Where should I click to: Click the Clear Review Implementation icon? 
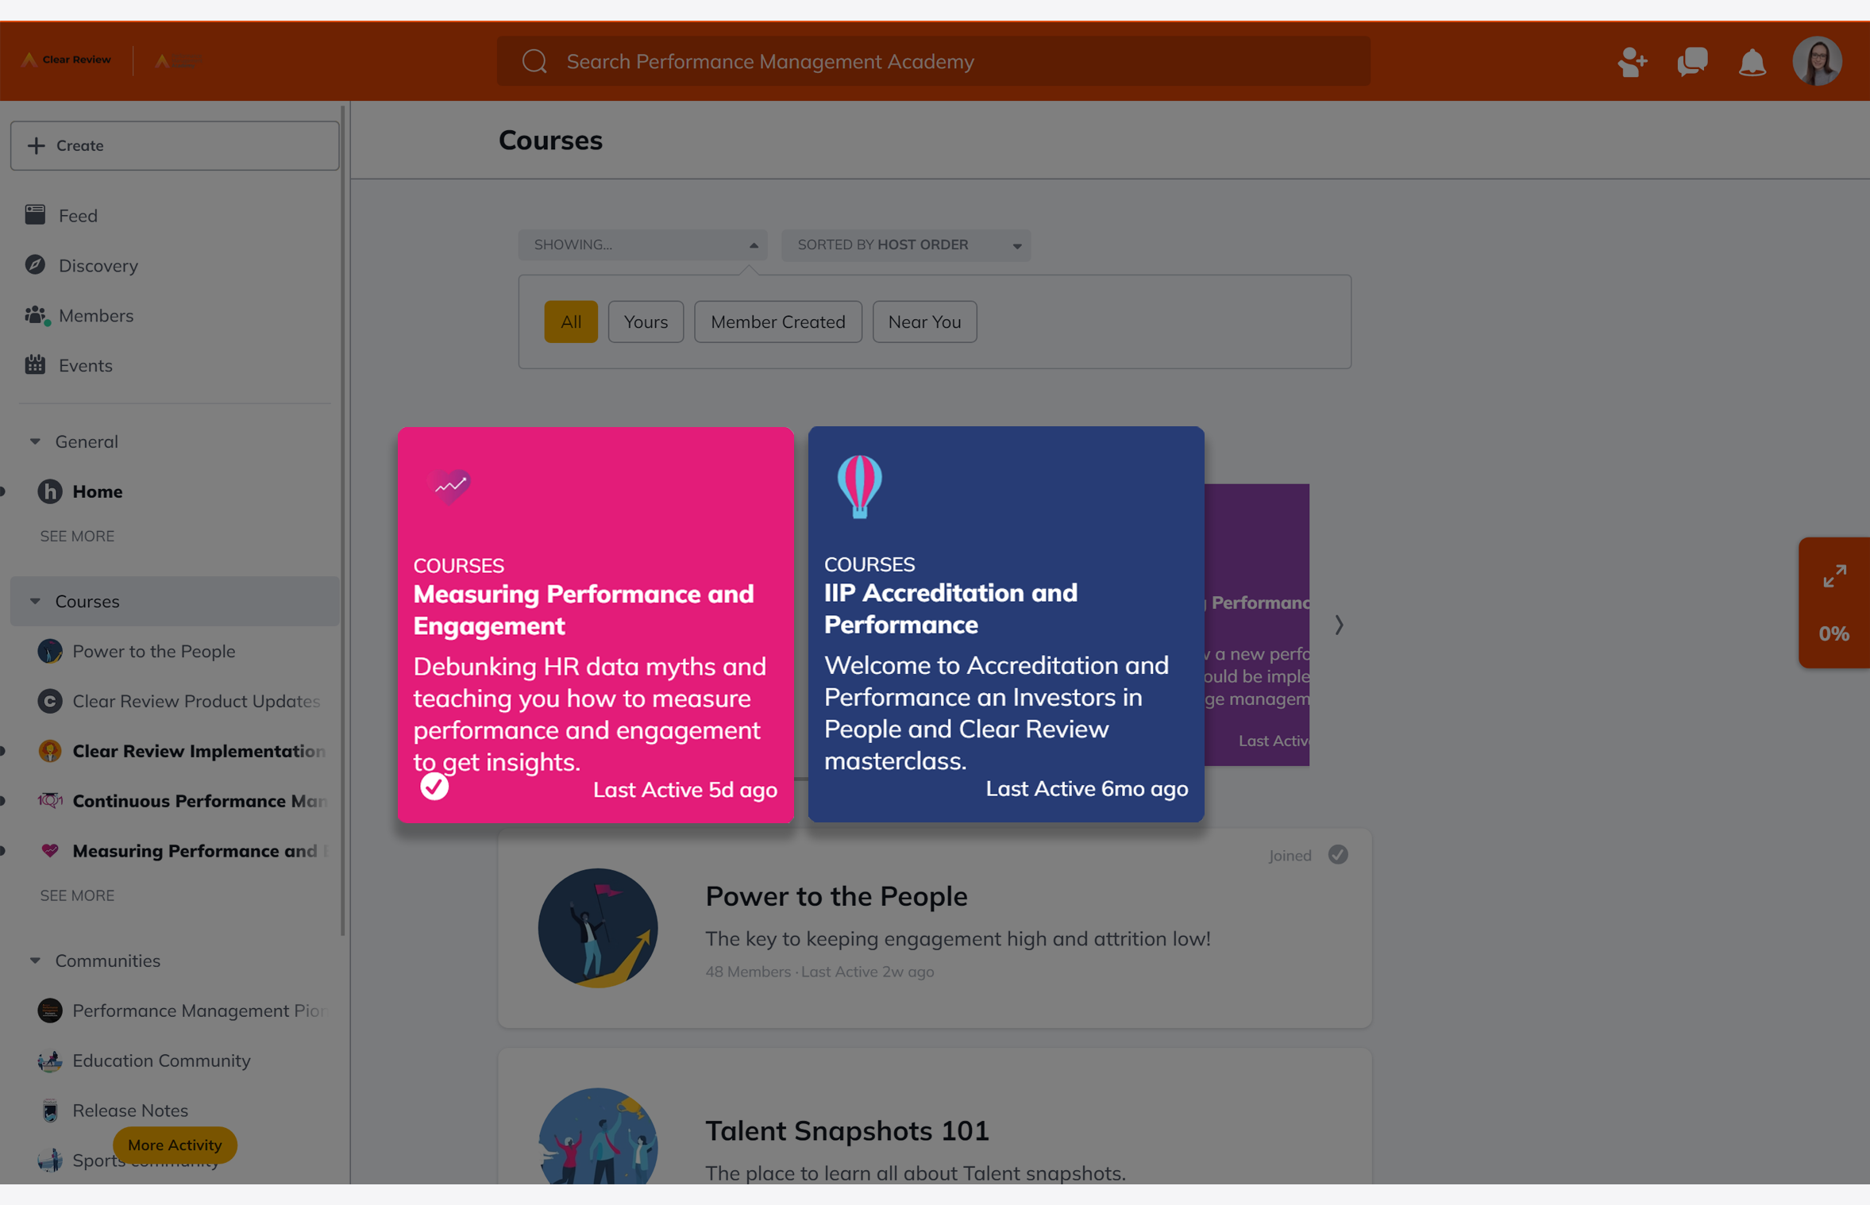pos(50,751)
